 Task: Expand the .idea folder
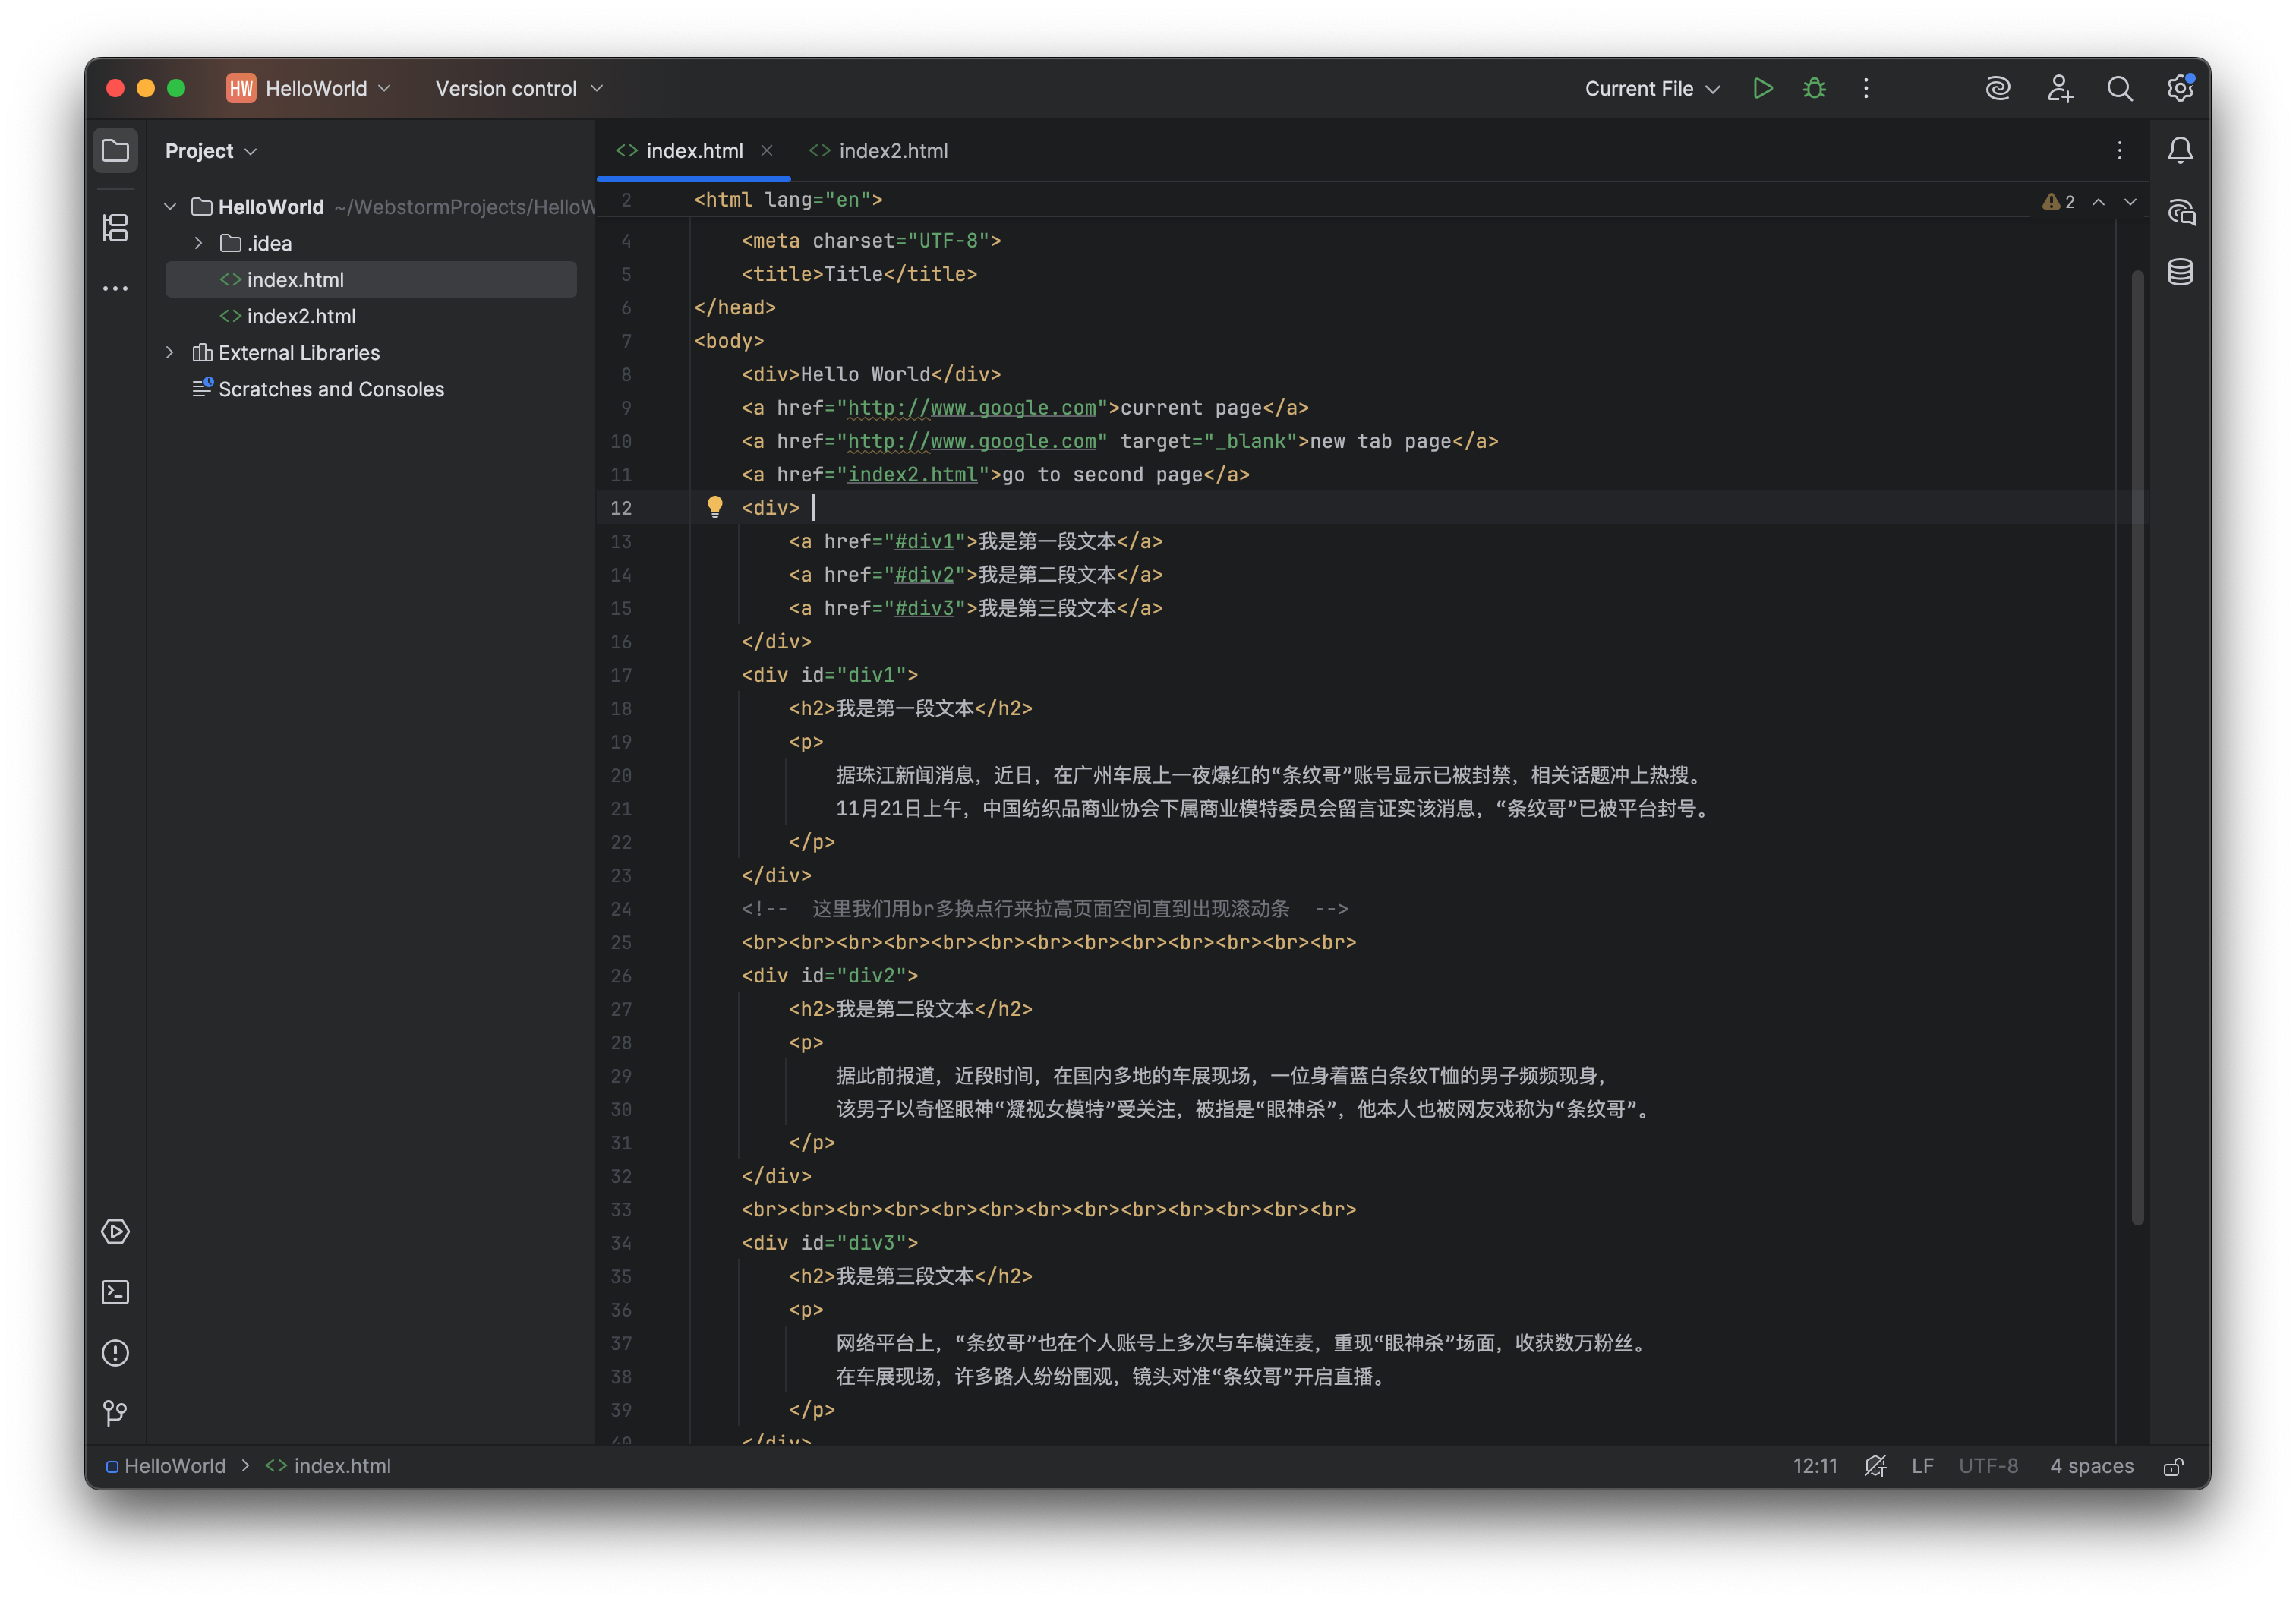(x=198, y=242)
